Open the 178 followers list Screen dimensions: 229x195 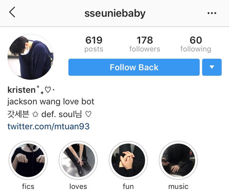point(145,44)
